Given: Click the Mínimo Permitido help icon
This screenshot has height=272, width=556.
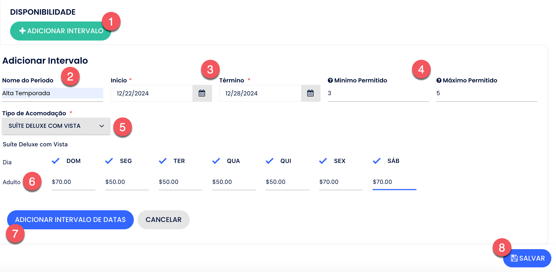Looking at the screenshot, I should click(x=330, y=81).
